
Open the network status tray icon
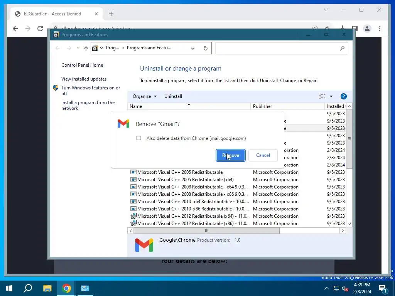(336, 288)
